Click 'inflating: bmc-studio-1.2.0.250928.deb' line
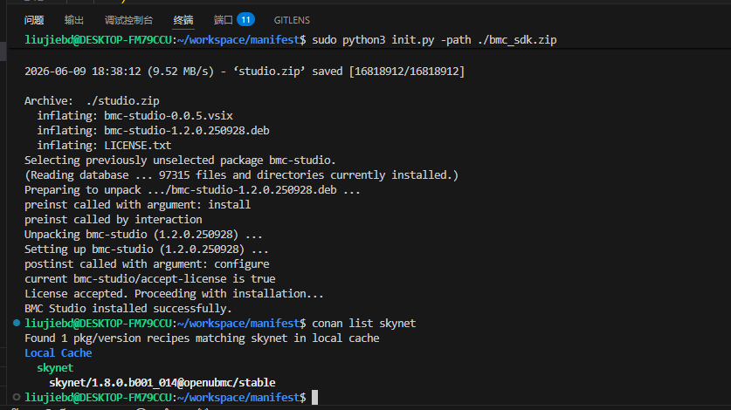 point(153,131)
